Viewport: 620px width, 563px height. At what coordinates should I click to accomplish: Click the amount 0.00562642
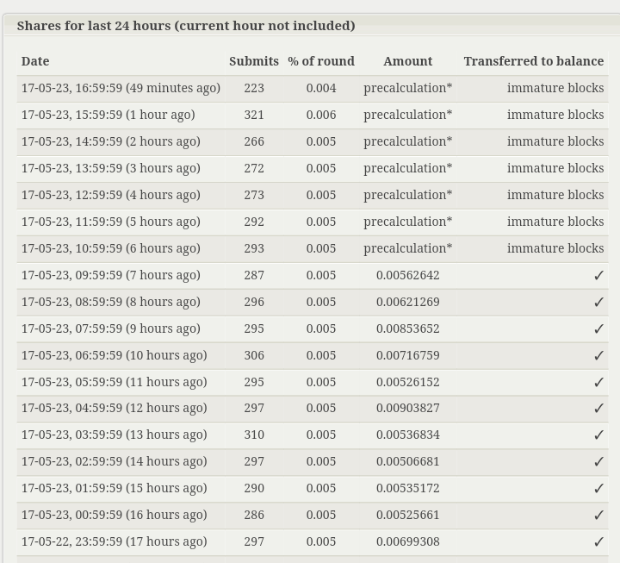pyautogui.click(x=408, y=275)
